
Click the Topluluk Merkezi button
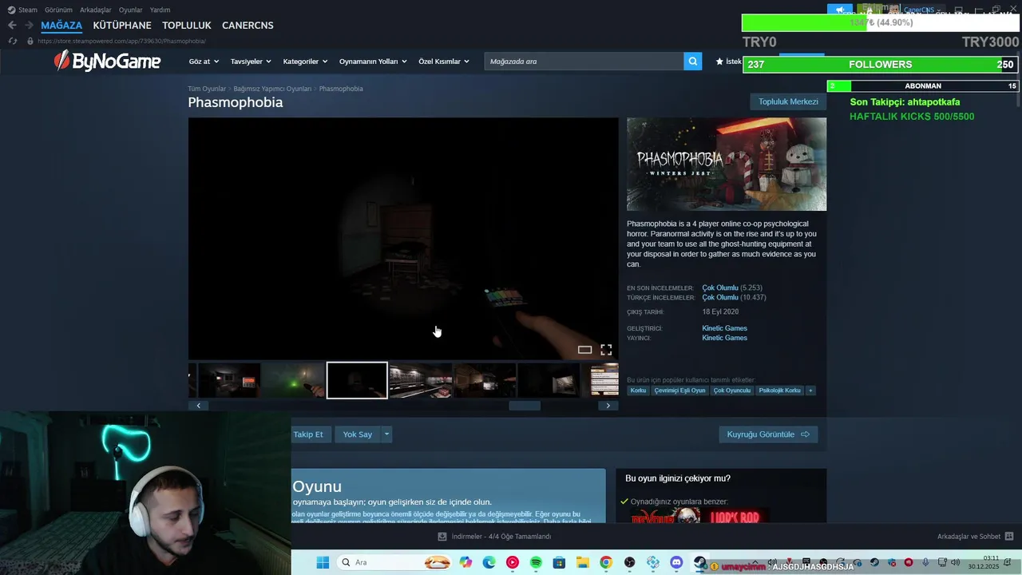(788, 101)
